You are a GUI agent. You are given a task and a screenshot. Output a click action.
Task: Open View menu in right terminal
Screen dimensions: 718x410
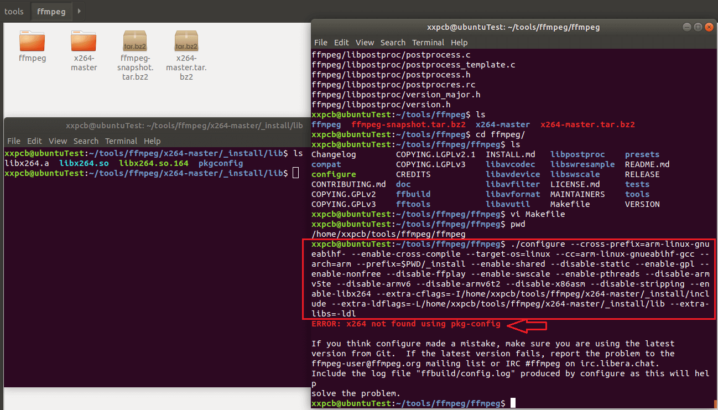pos(365,43)
